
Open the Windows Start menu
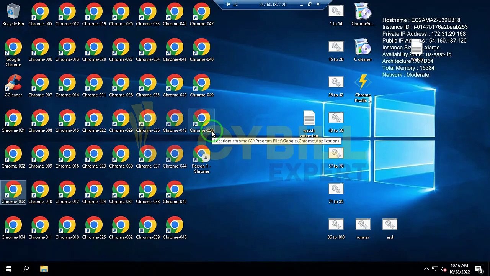pos(8,269)
